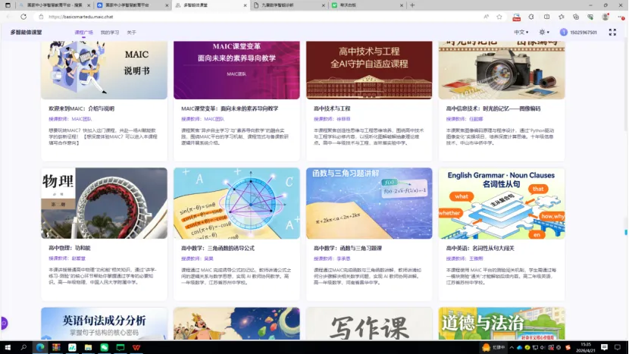
Task: Open Microsoft Edge from the taskbar
Action: click(x=40, y=347)
